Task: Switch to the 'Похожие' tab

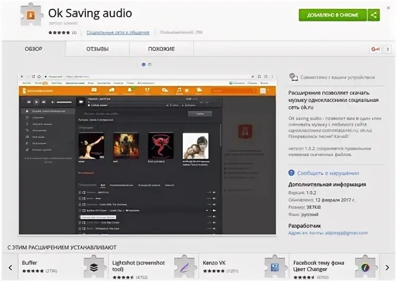Action: coord(162,49)
